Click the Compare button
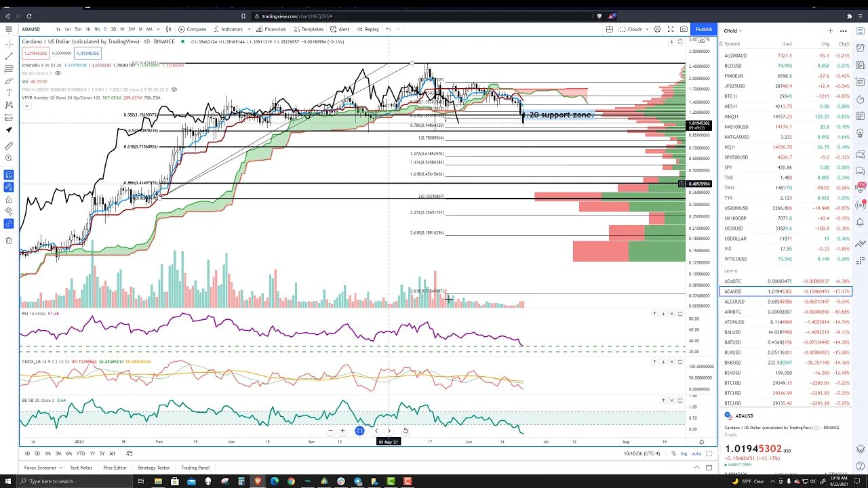 coord(193,29)
